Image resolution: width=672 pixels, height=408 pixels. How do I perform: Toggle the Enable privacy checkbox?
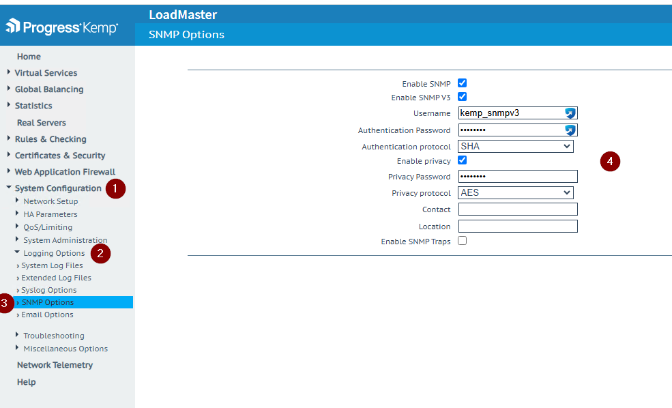pyautogui.click(x=462, y=160)
